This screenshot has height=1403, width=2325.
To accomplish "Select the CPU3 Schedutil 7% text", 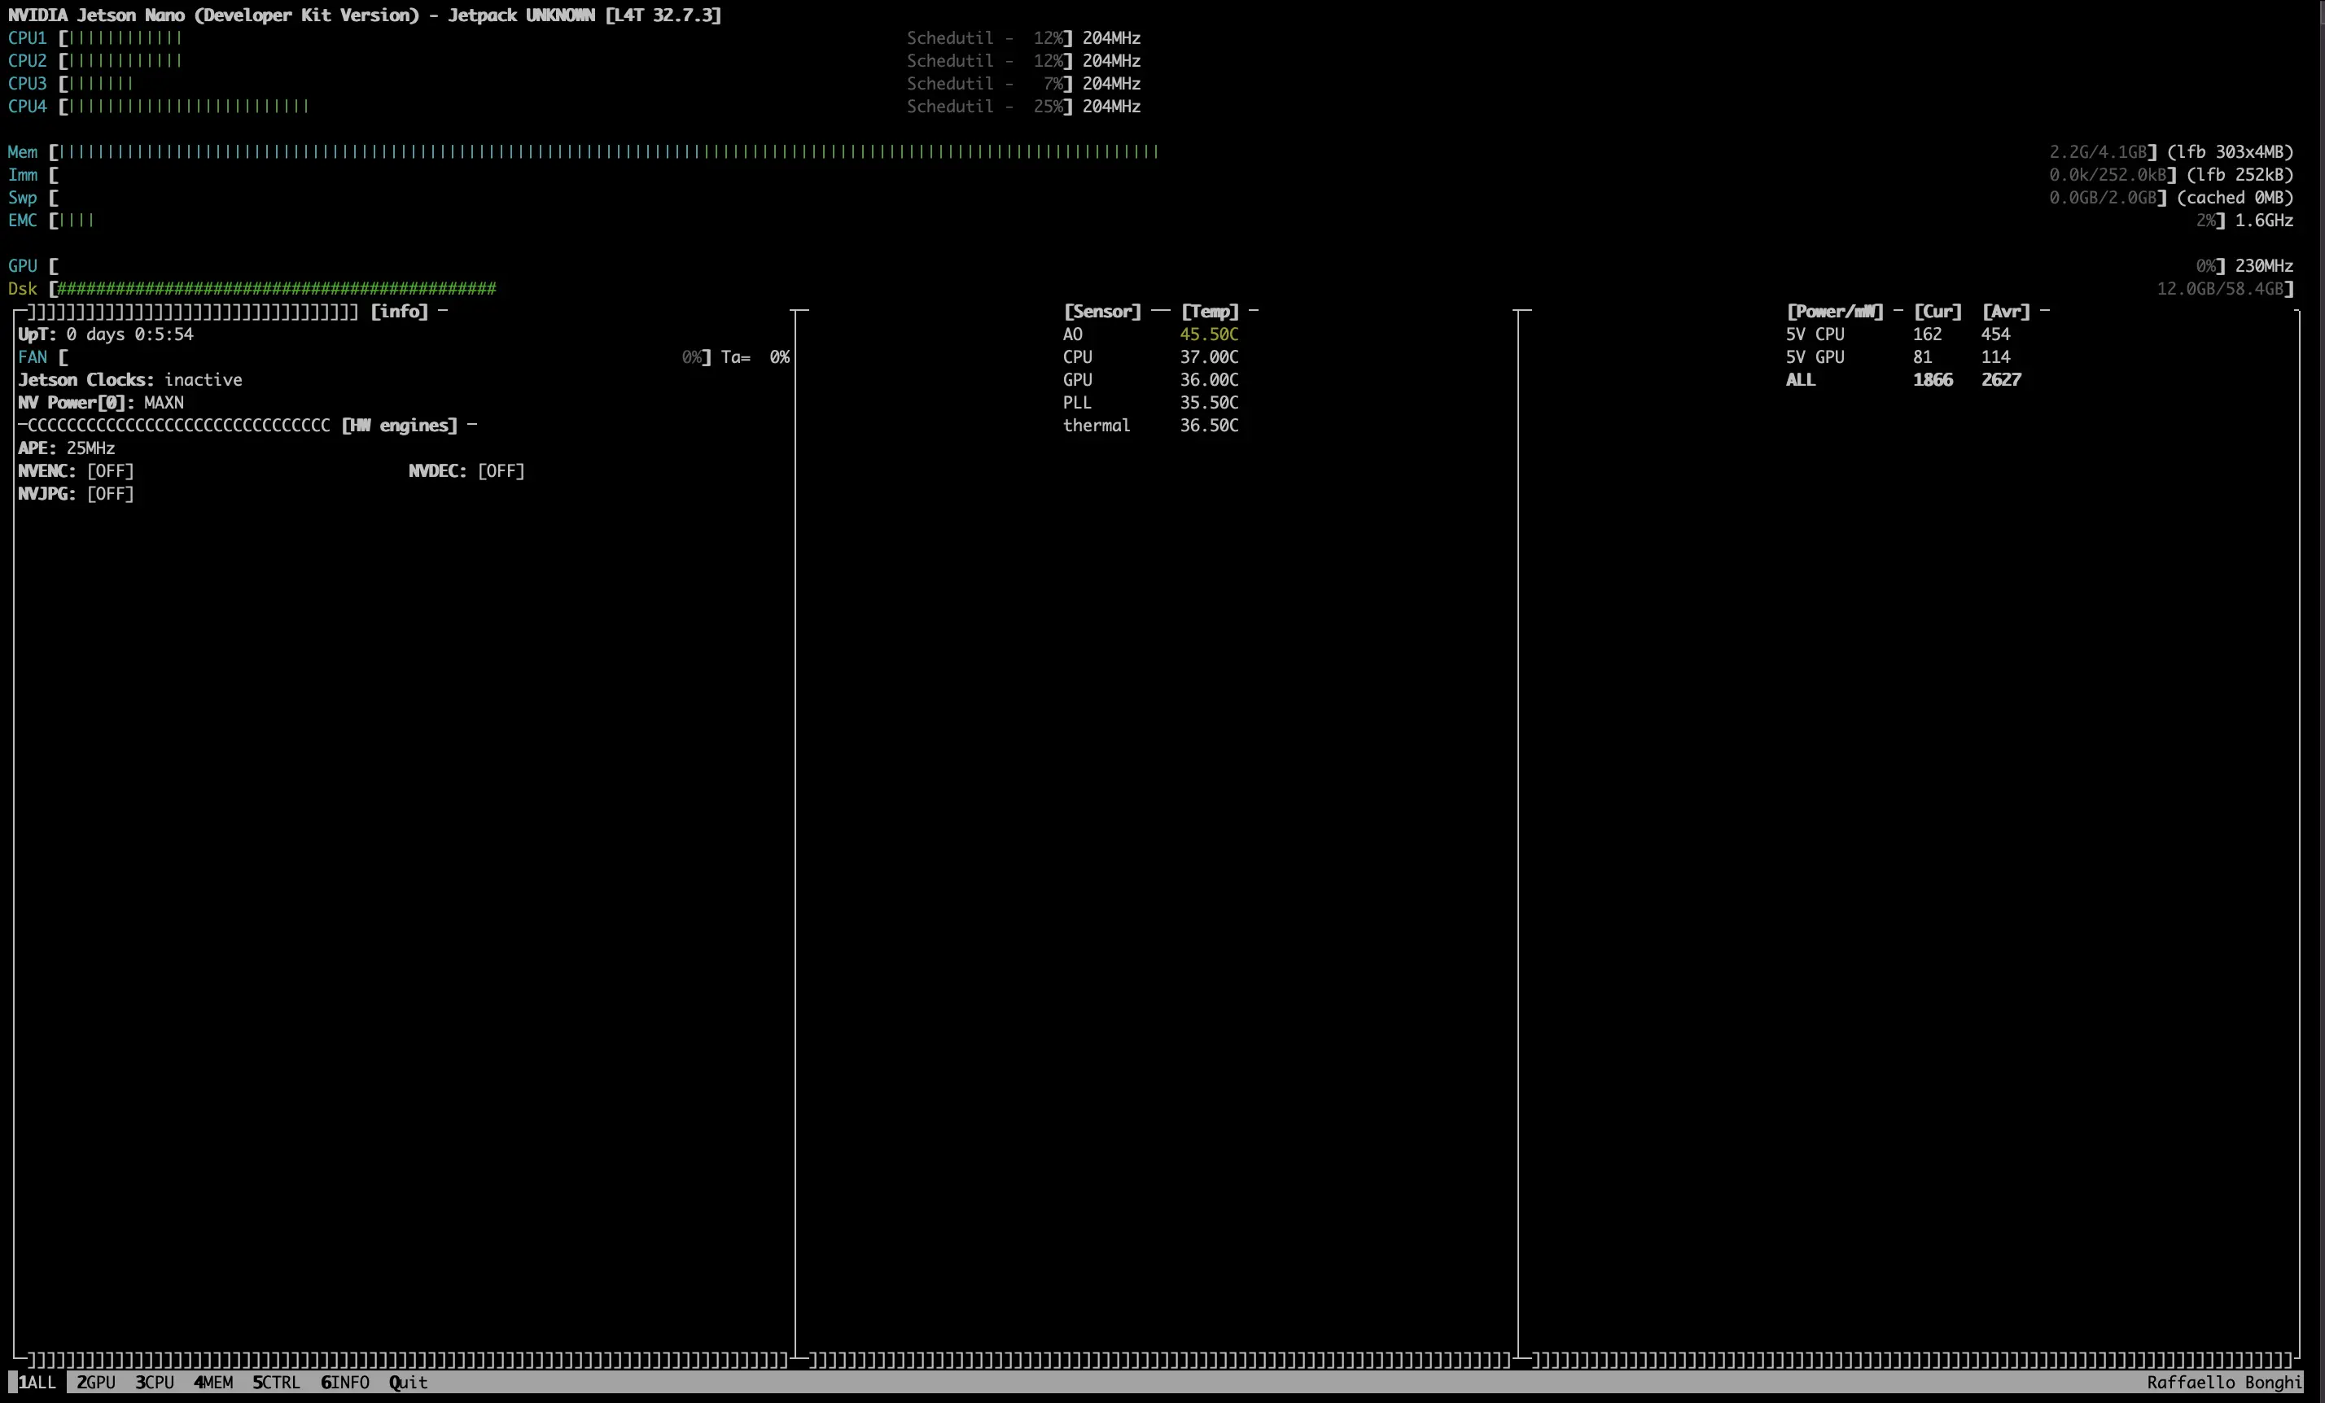I will pyautogui.click(x=985, y=84).
